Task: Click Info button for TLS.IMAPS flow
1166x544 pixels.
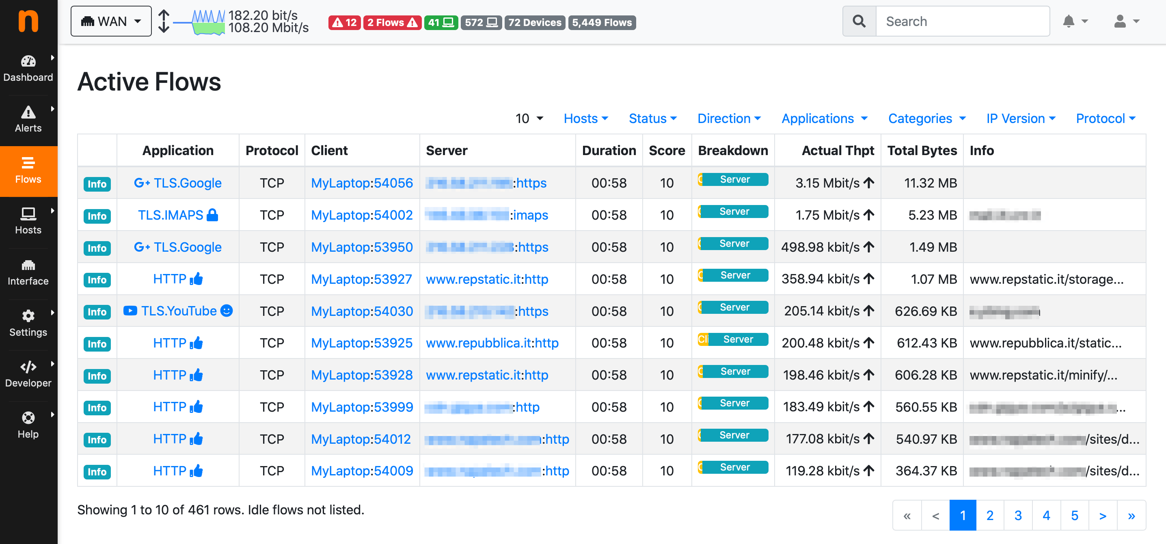Action: click(x=97, y=216)
